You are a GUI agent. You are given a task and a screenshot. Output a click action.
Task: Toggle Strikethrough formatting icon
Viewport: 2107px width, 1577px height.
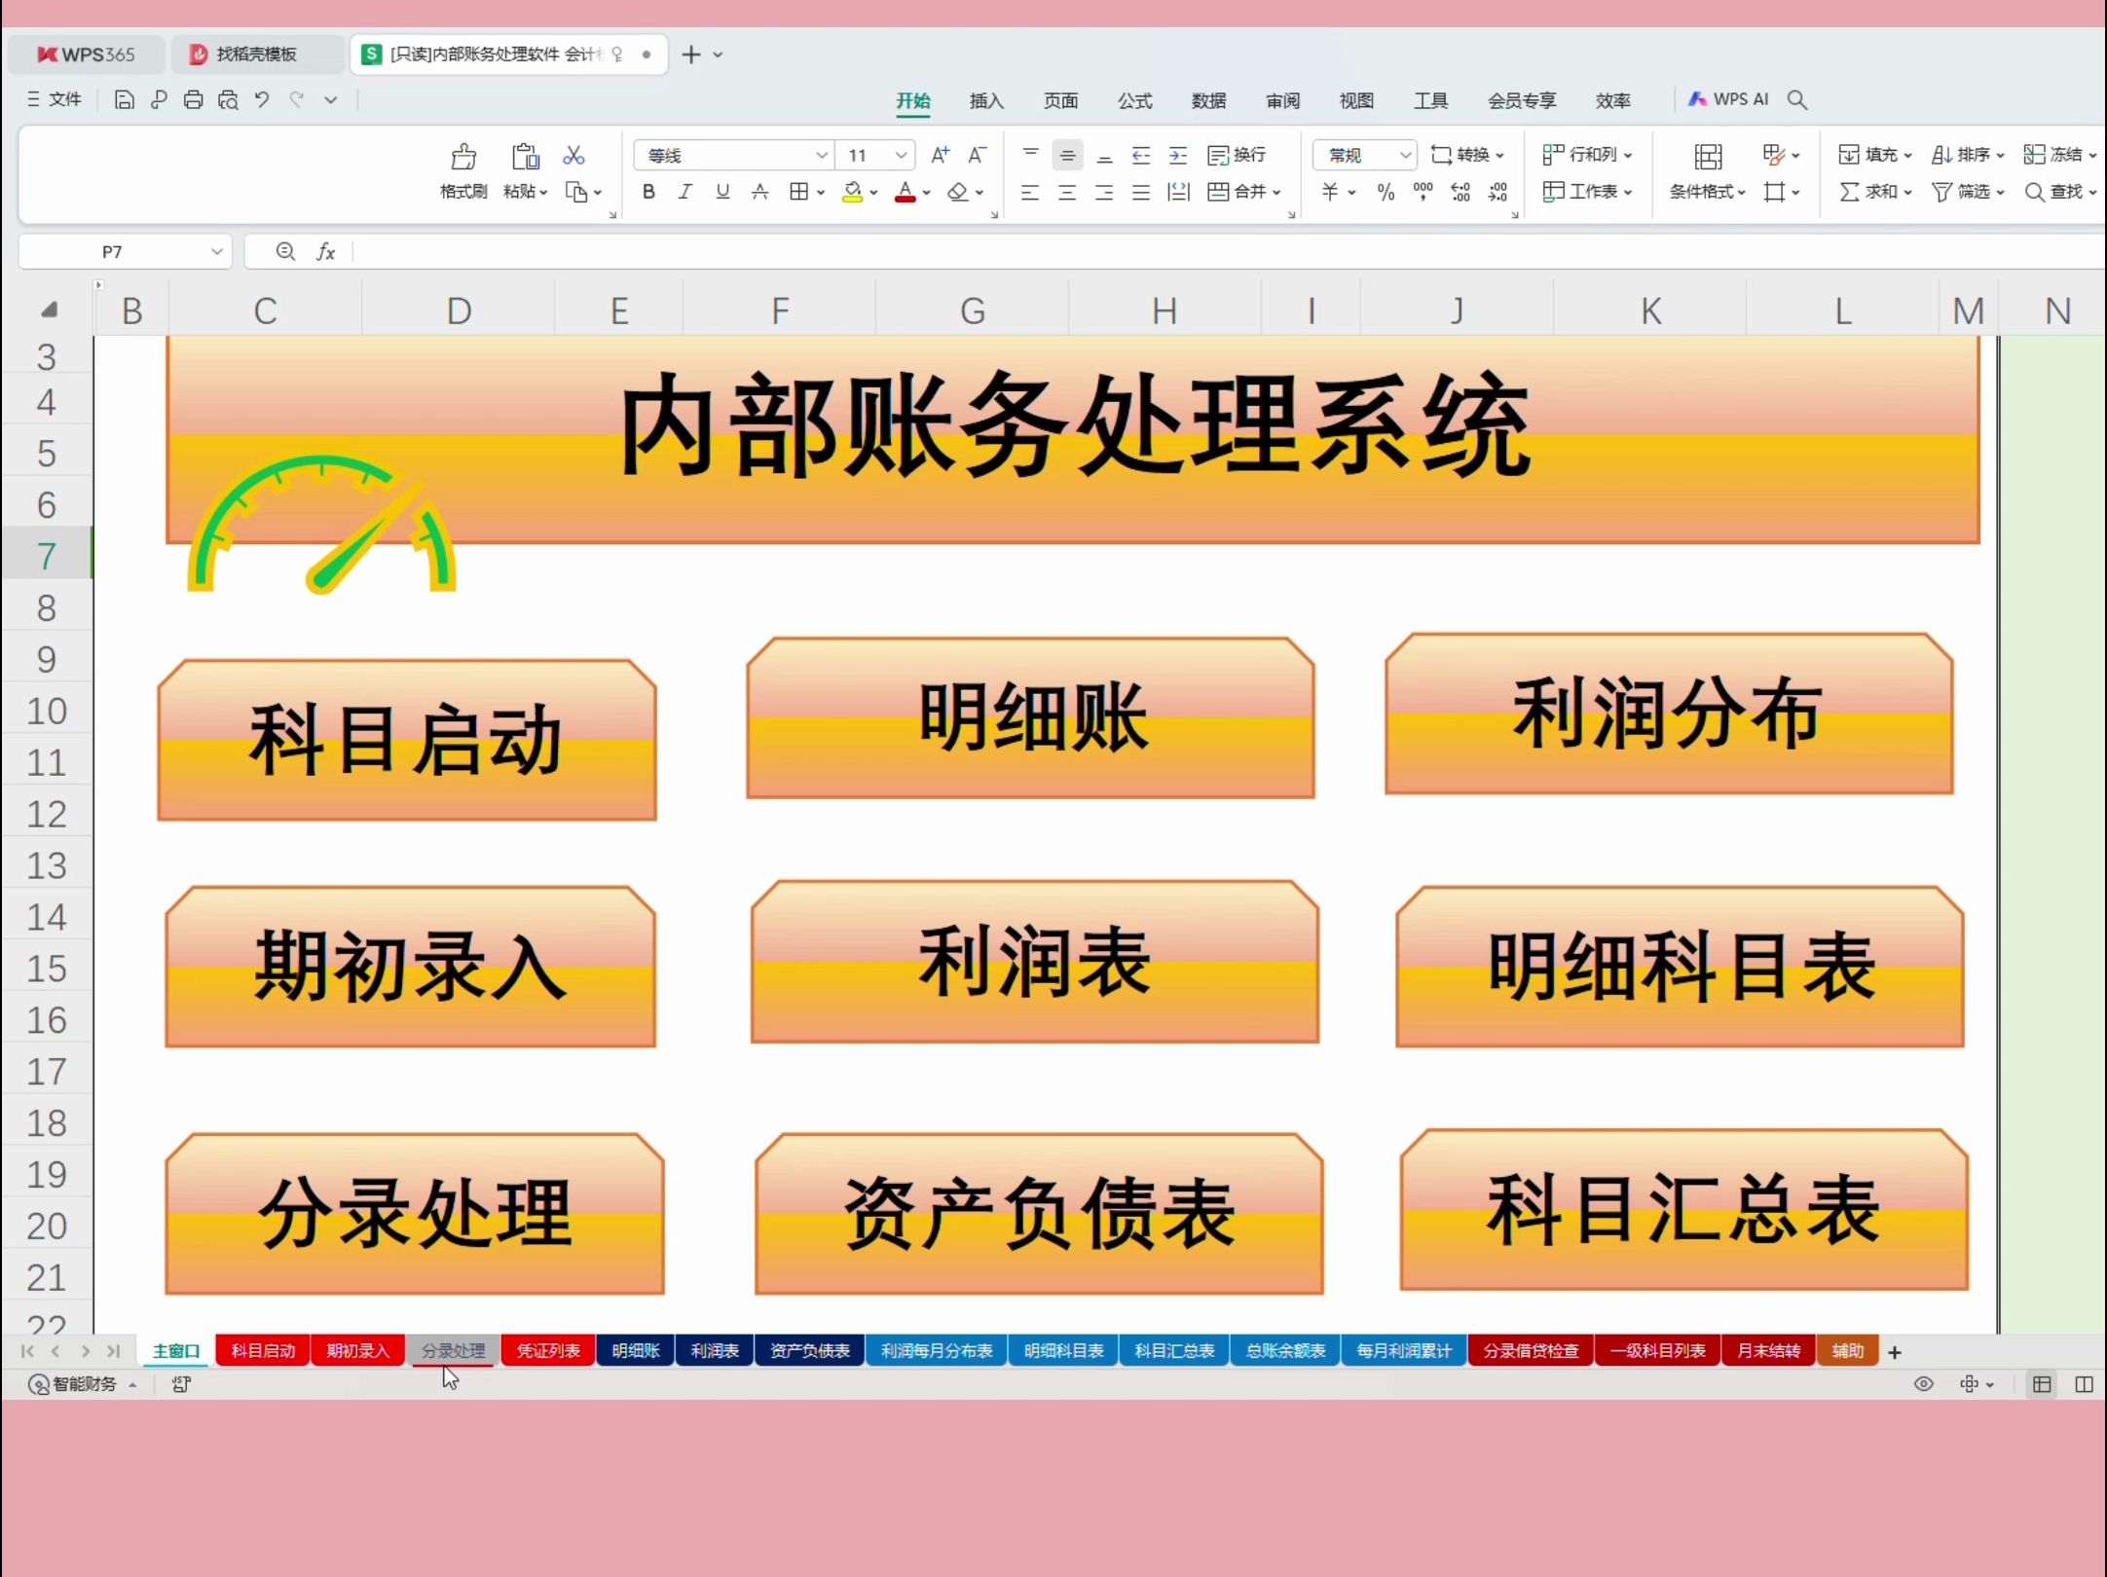(759, 192)
